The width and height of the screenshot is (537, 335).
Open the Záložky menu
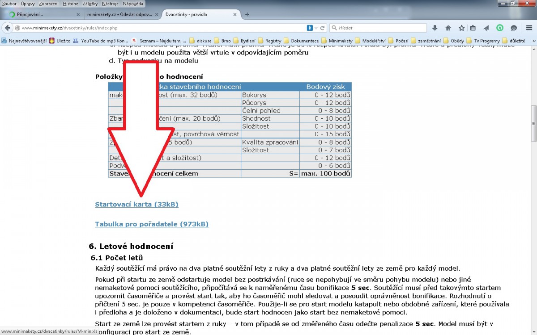pos(89,4)
